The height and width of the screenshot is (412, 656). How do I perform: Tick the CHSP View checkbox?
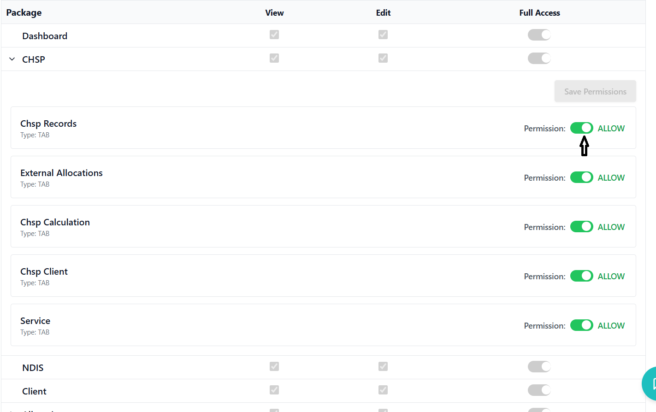(274, 58)
